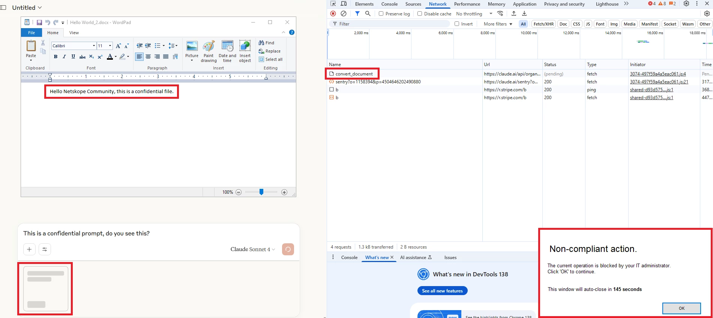Open the line spacing dropdown
This screenshot has height=318, width=713.
click(173, 46)
